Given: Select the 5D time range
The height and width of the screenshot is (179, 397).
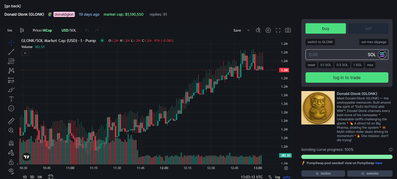Looking at the screenshot, I should point(32,177).
